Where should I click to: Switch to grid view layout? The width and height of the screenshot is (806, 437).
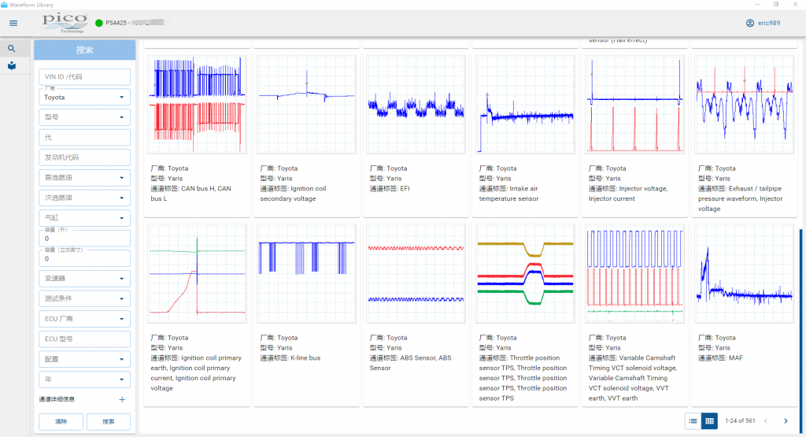(709, 421)
